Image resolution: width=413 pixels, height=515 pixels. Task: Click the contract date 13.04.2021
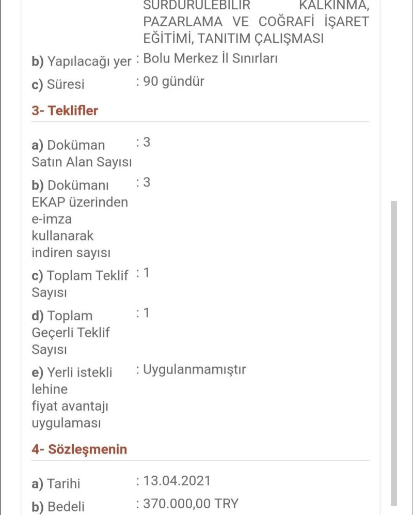pos(177,481)
